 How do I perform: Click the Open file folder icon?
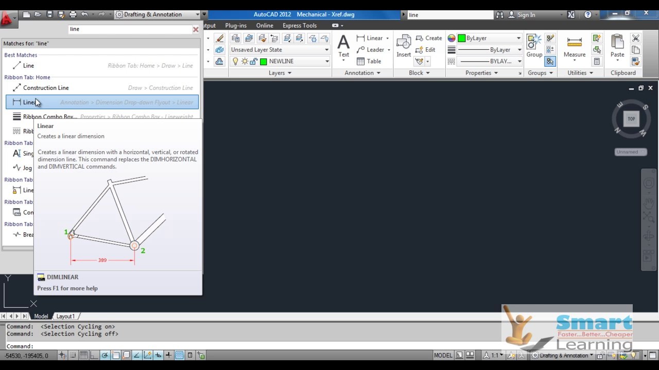pos(38,14)
